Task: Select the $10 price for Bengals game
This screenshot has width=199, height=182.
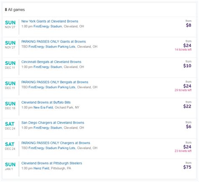Action: click(x=187, y=66)
